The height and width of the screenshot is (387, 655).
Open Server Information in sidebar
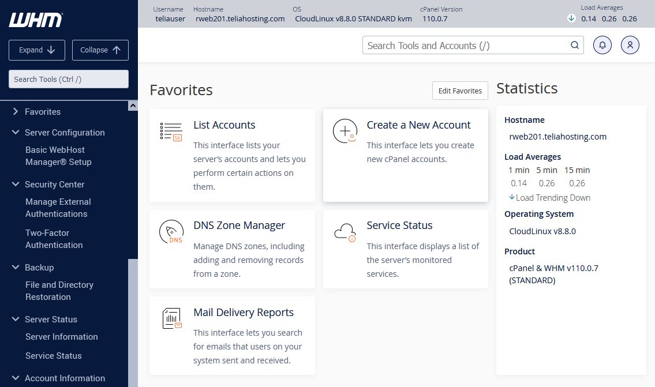tap(61, 336)
